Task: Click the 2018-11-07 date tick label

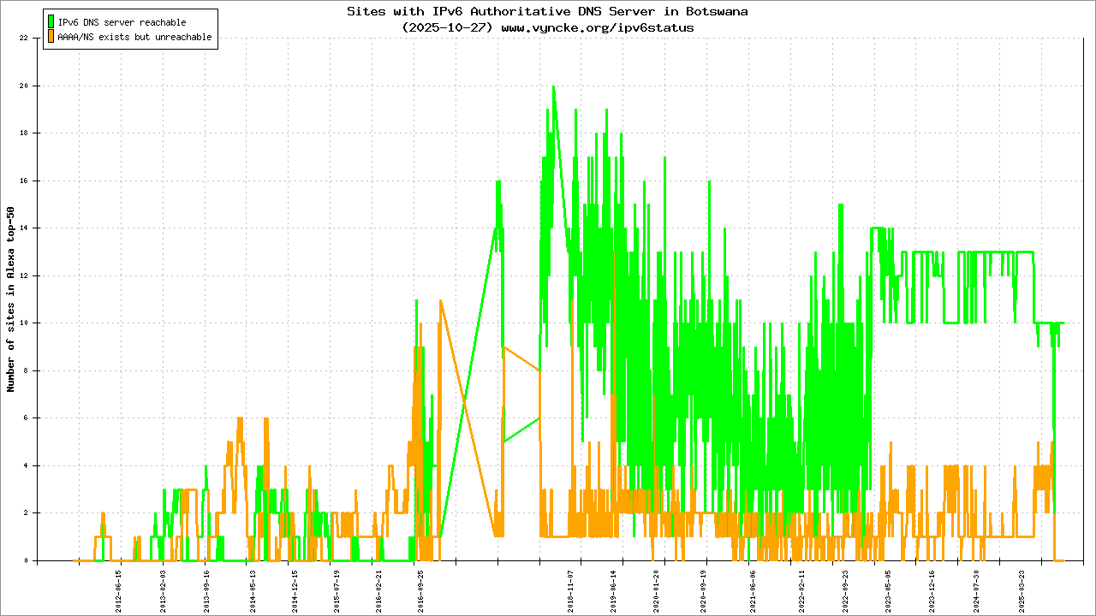Action: [570, 587]
